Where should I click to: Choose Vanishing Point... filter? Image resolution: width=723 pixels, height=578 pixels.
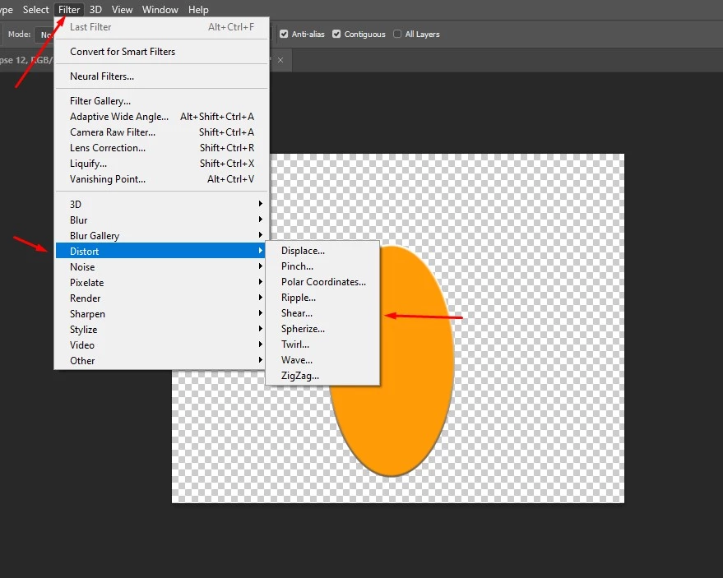161,179
